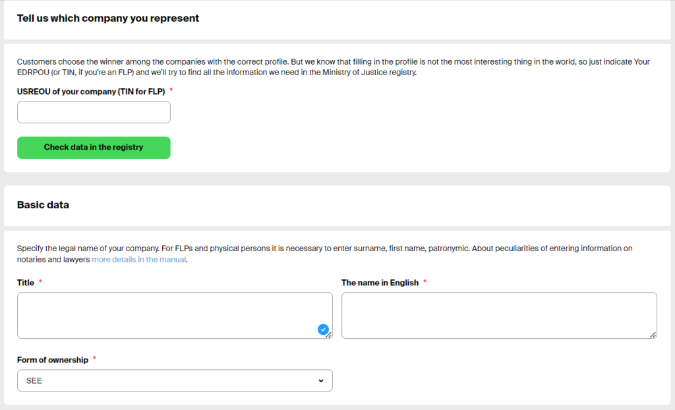Click red asterisk beside The name in English

pos(425,282)
